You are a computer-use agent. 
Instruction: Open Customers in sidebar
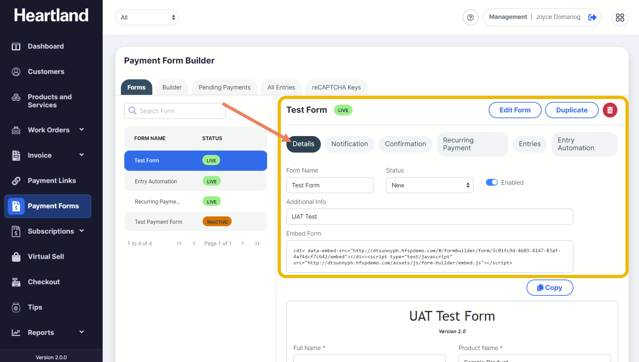click(46, 72)
